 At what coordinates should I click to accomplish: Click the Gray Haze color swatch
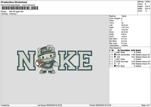point(115,61)
